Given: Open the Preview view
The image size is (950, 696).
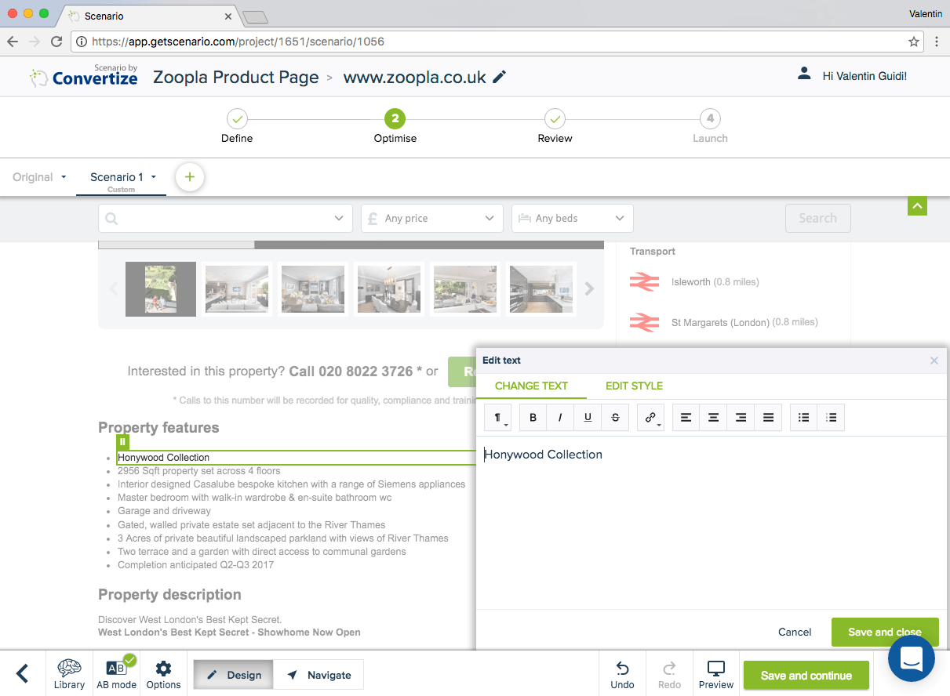Looking at the screenshot, I should pos(716,675).
